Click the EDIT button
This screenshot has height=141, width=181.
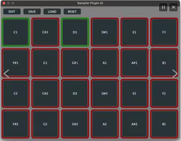point(12,12)
